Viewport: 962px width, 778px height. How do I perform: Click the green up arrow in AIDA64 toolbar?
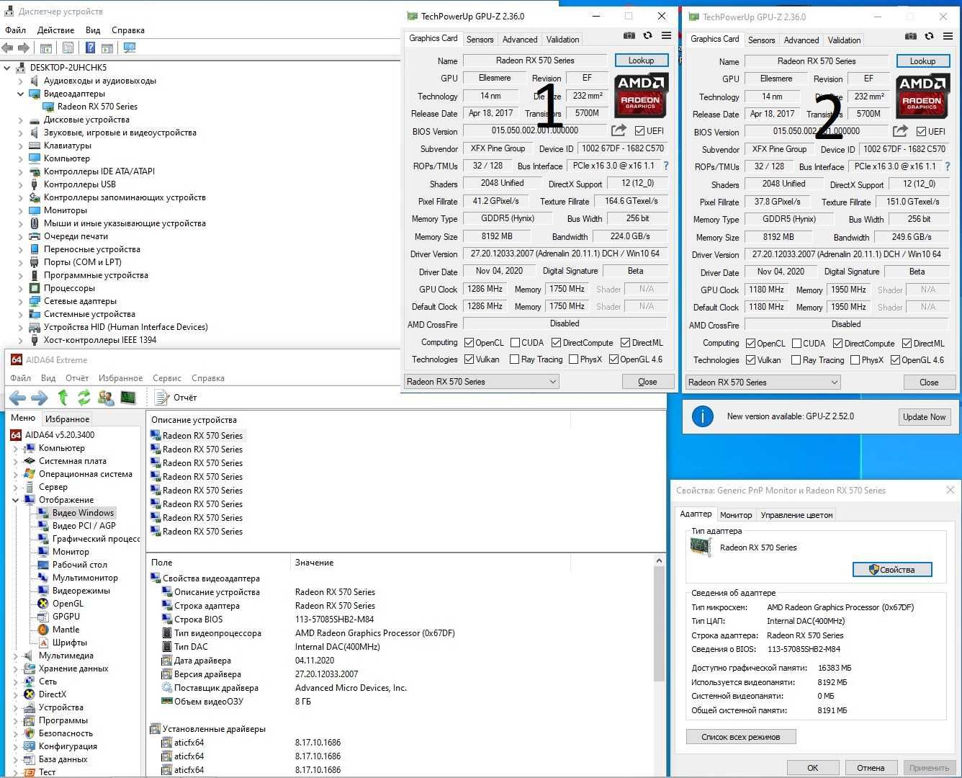click(x=63, y=397)
